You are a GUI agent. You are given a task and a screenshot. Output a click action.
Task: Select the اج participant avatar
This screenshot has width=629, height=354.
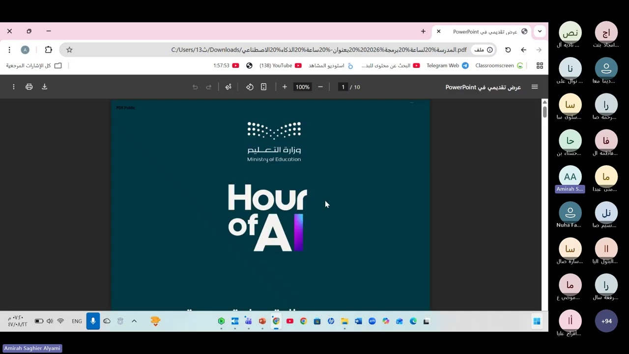606,33
